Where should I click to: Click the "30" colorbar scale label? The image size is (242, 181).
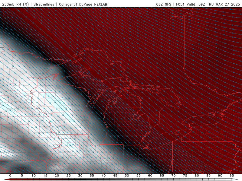point(80,176)
